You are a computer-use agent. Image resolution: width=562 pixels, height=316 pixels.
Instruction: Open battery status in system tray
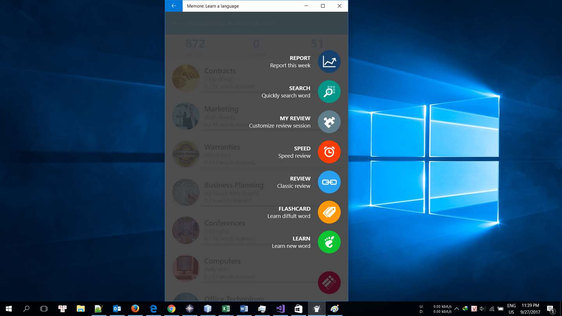(x=500, y=309)
